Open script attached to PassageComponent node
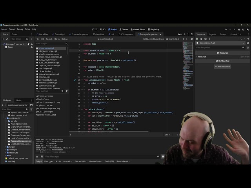The image size is (251, 188). [29, 44]
